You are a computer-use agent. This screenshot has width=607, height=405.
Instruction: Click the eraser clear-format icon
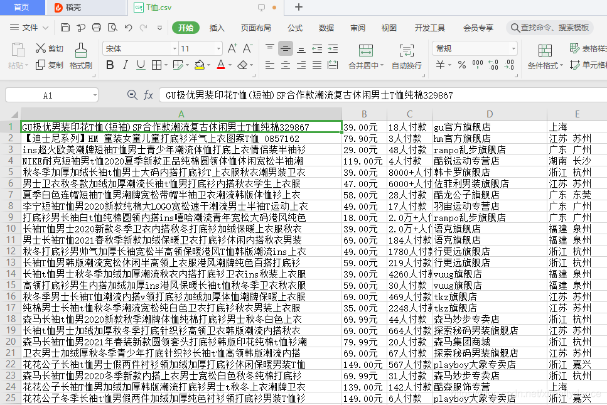[242, 65]
